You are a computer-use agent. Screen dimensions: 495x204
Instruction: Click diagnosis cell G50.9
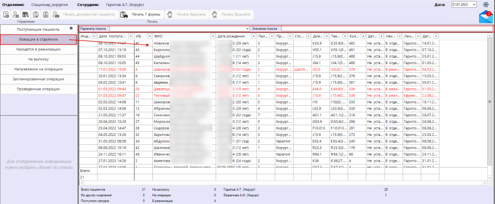(x=321, y=122)
